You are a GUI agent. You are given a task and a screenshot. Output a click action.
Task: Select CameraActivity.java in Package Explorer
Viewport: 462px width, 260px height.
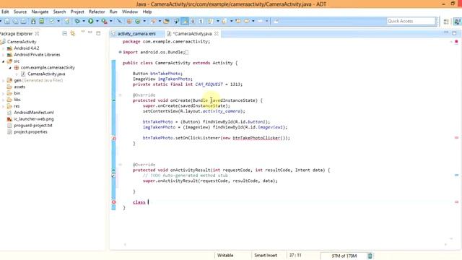pos(46,74)
